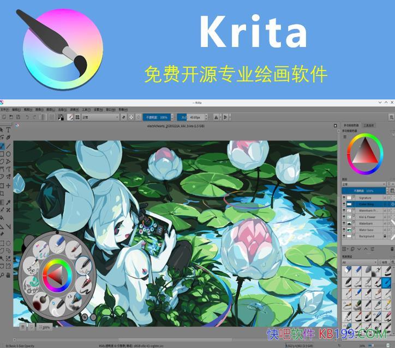The width and height of the screenshot is (395, 348).
Task: Select the Kiki & Flower layer
Action: tap(367, 217)
